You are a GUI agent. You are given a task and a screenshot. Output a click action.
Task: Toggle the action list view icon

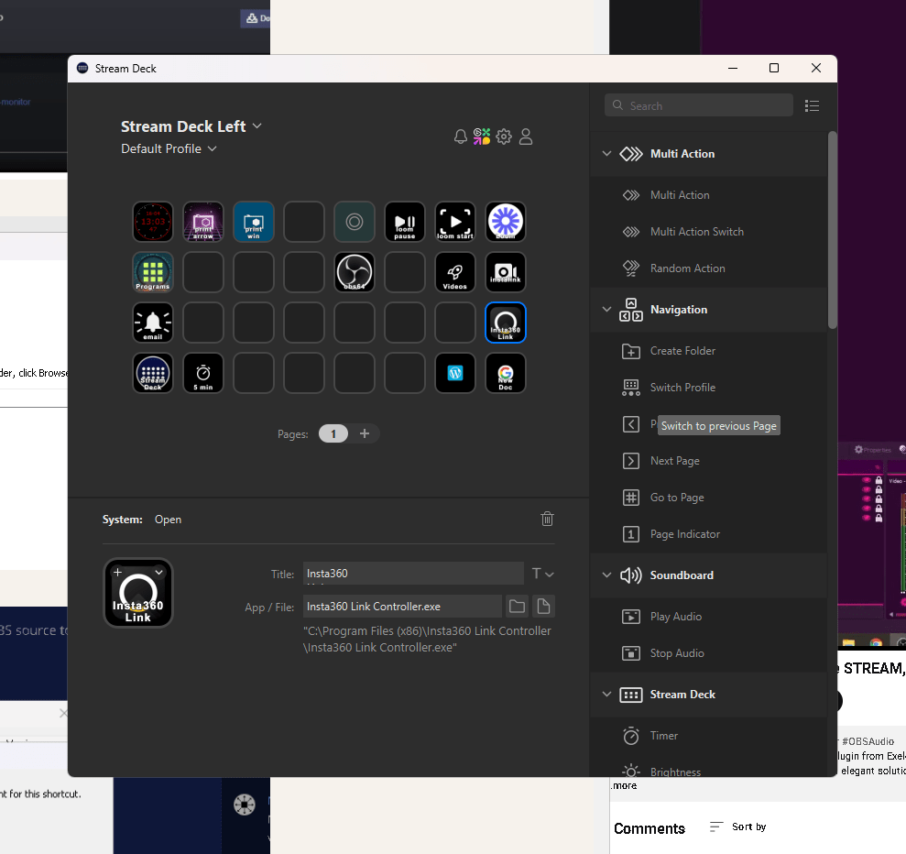812,105
